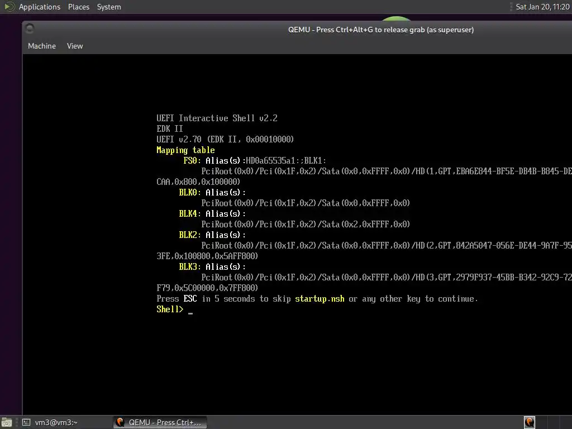Image resolution: width=572 pixels, height=429 pixels.
Task: Click the show desktop icon in taskbar
Action: (7, 422)
